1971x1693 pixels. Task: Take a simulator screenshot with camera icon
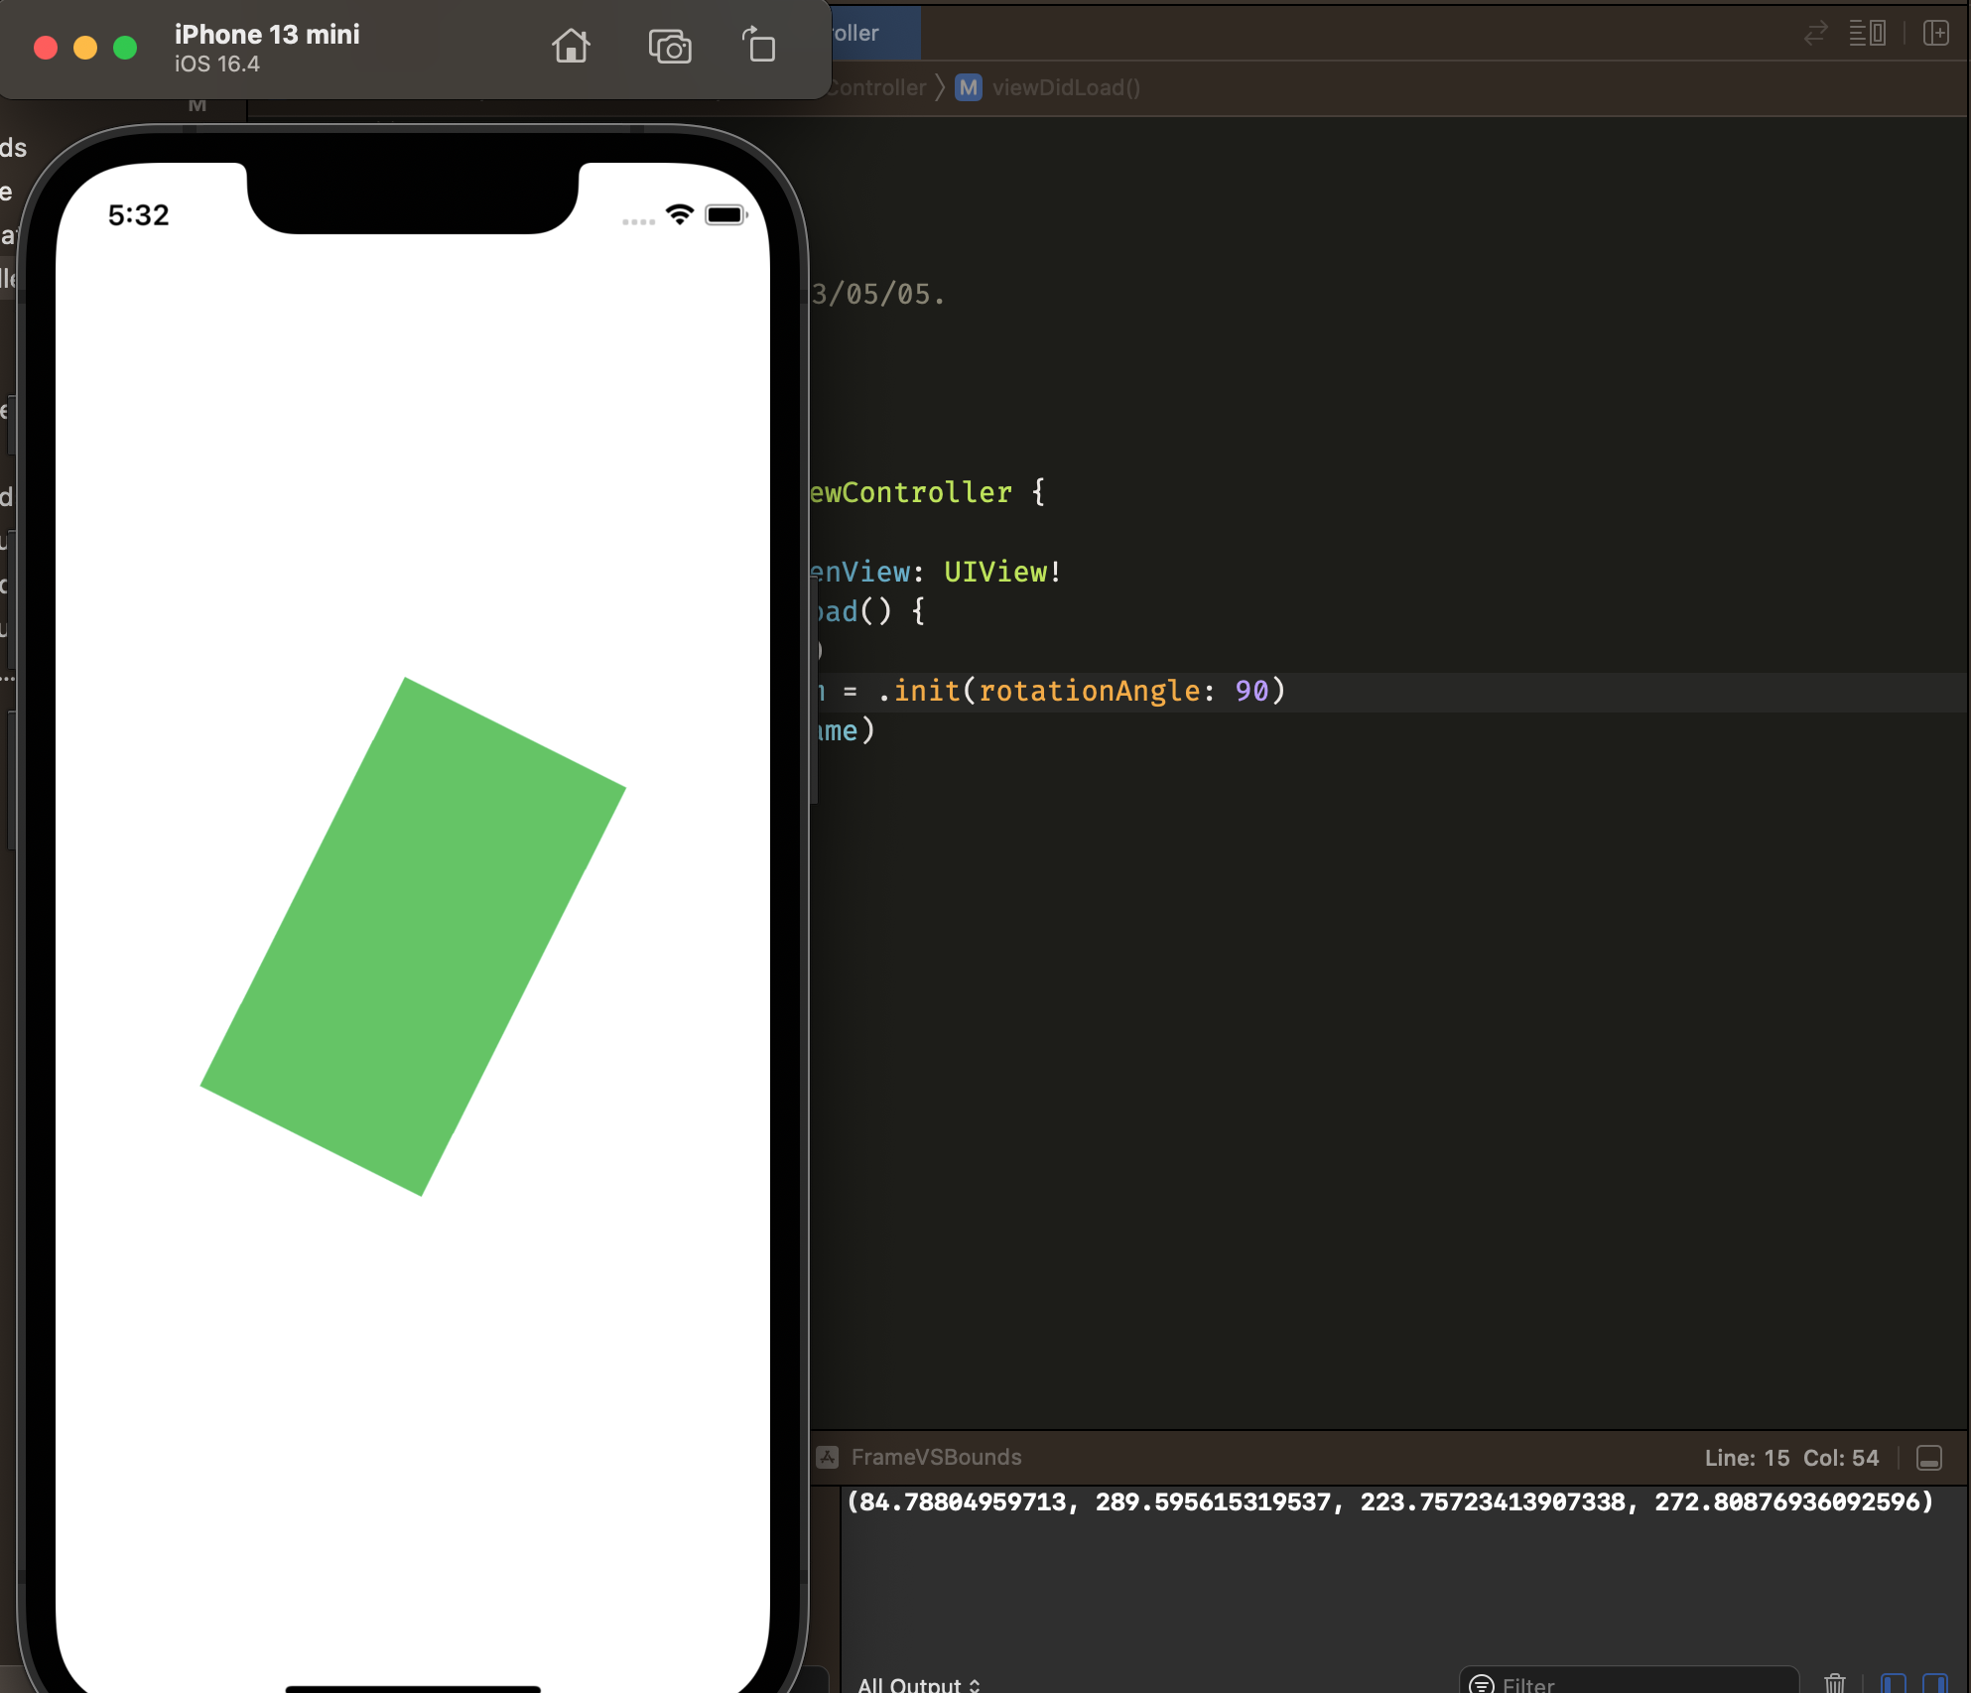click(670, 47)
